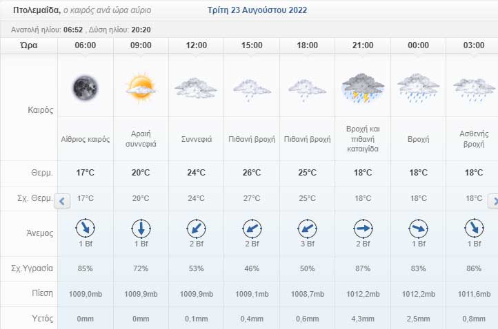Screen dimensions: 498x329
Task: Click the Άνεμος row label
Action: coord(40,233)
